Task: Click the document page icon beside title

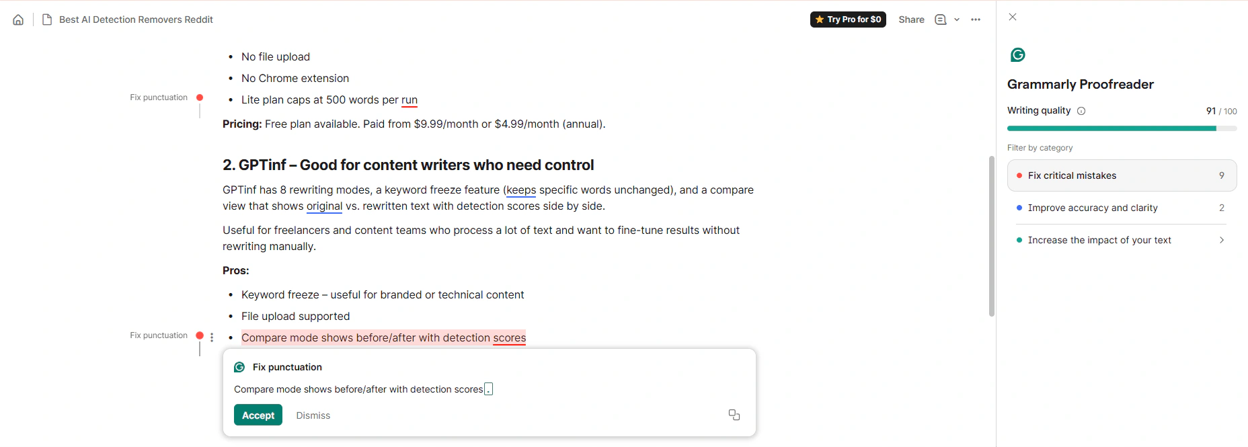Action: pyautogui.click(x=47, y=19)
